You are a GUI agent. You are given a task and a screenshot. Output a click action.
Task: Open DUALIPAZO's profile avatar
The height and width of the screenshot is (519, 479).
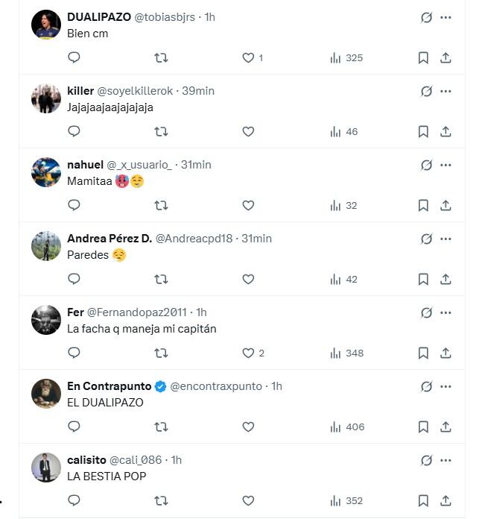point(46,25)
